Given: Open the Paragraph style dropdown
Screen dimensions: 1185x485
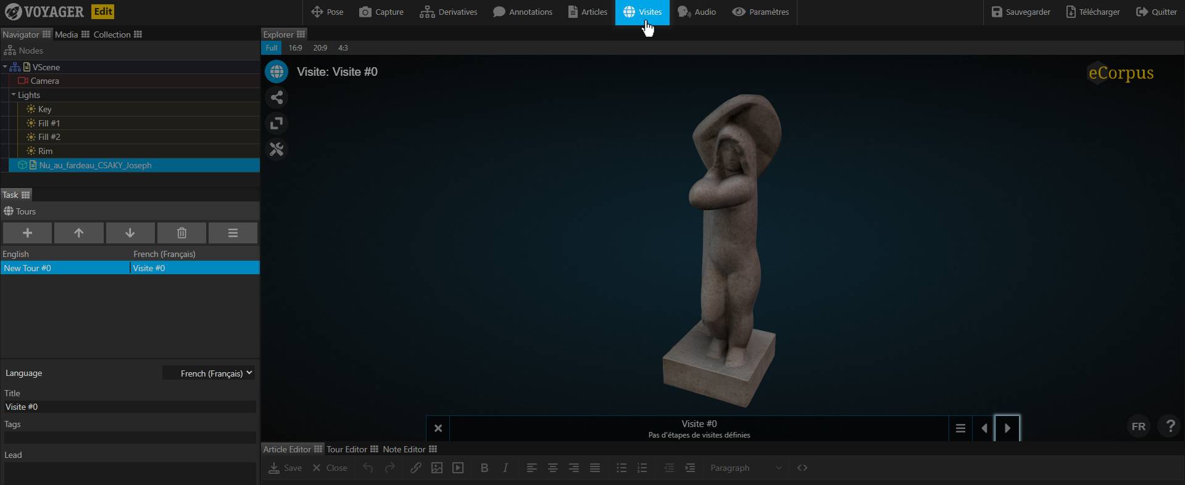Looking at the screenshot, I should [x=746, y=468].
